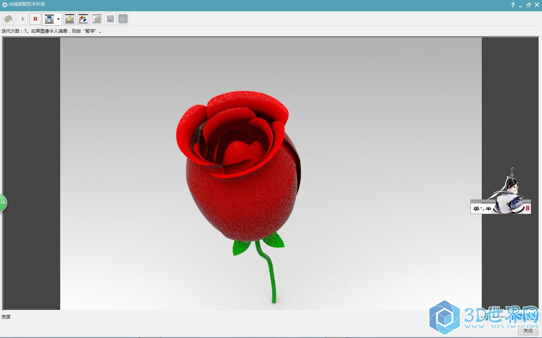Click the colored pencils image adjustment icon
Image resolution: width=542 pixels, height=338 pixels.
[83, 19]
